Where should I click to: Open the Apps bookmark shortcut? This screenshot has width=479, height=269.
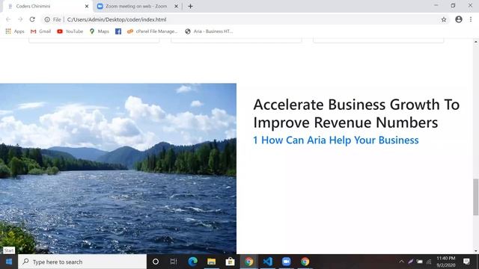click(x=15, y=31)
